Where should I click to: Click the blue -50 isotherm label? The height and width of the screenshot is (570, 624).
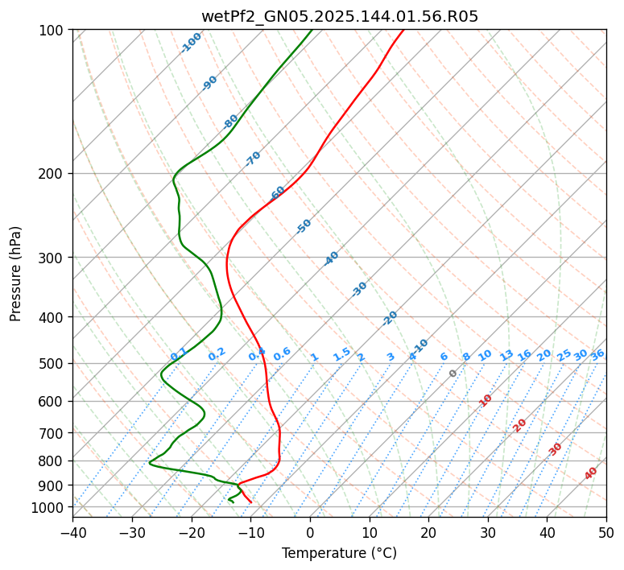pyautogui.click(x=304, y=226)
